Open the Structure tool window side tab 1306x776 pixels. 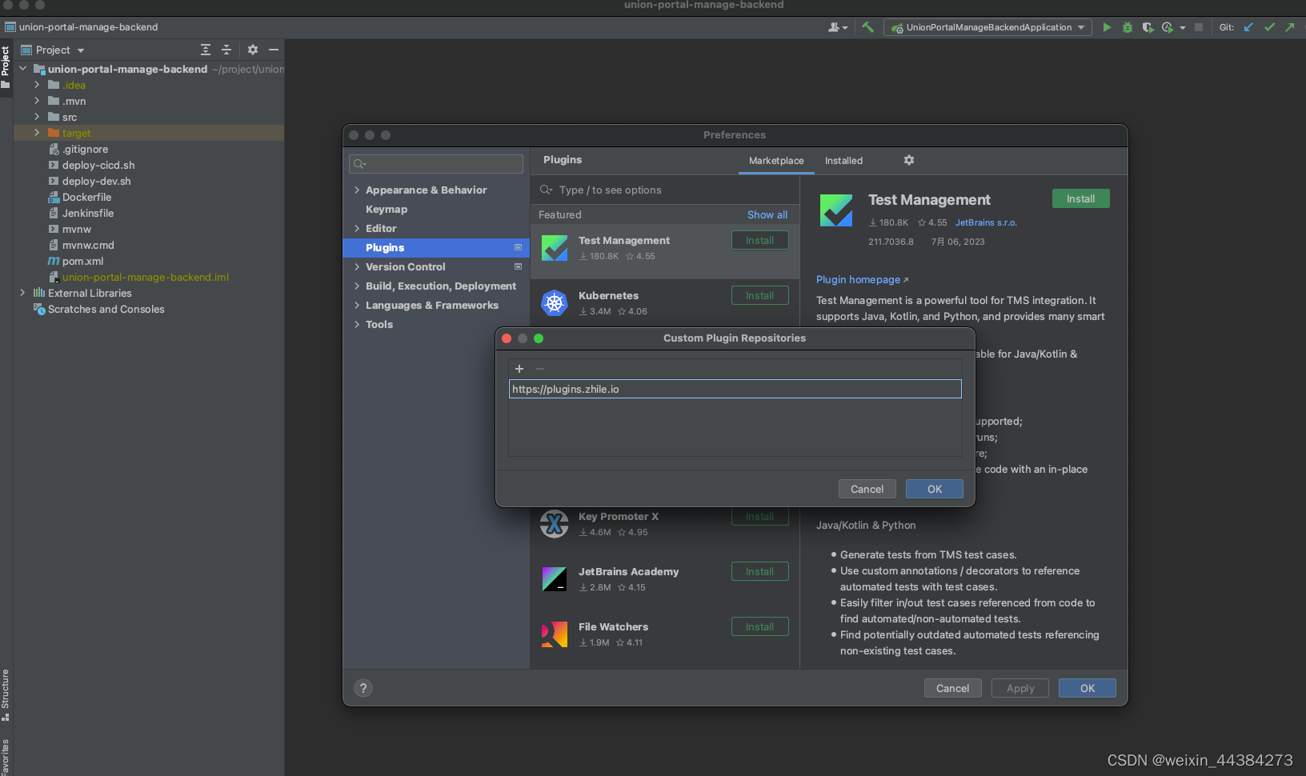(6, 694)
